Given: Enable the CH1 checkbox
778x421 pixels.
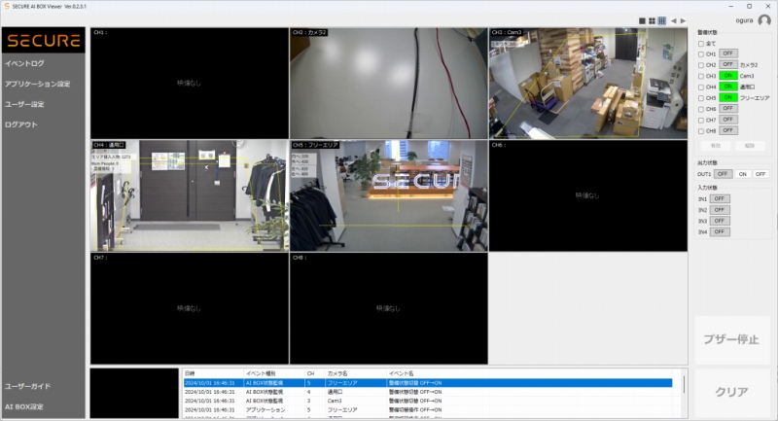Looking at the screenshot, I should [x=701, y=53].
